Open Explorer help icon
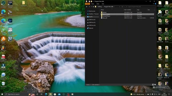The width and height of the screenshot is (172, 96). 155,4
